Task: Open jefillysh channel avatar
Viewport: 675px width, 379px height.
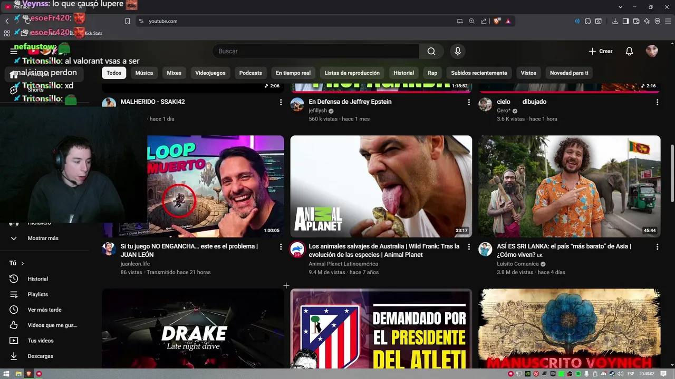Action: tap(297, 104)
